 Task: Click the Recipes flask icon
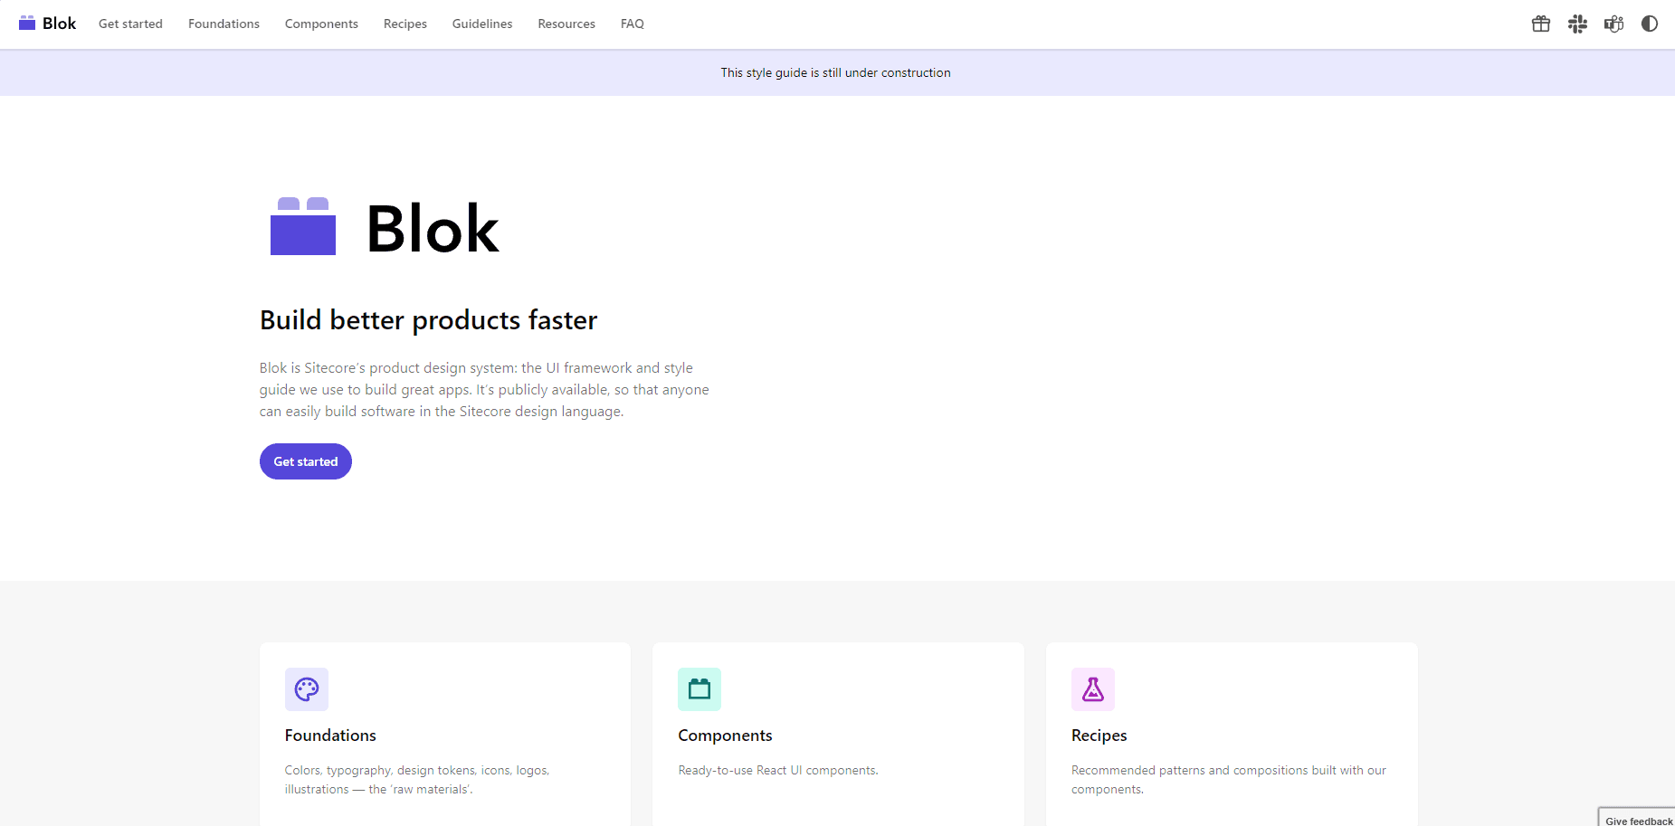(1093, 689)
